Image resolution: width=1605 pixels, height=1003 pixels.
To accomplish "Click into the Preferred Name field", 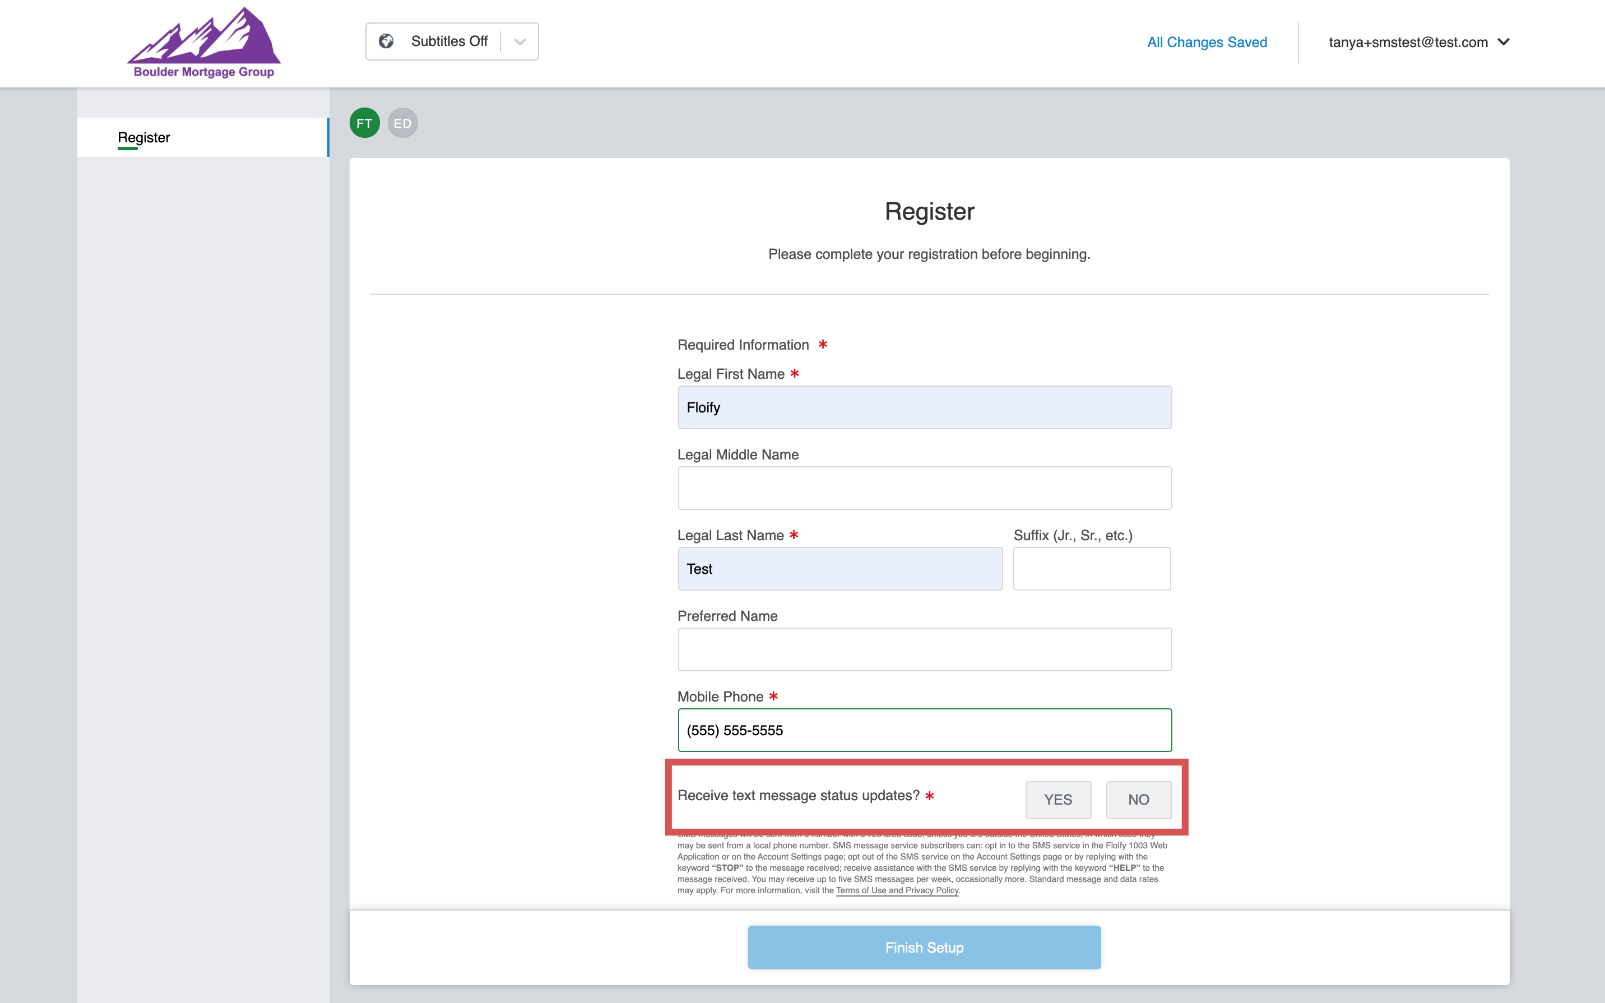I will coord(924,649).
